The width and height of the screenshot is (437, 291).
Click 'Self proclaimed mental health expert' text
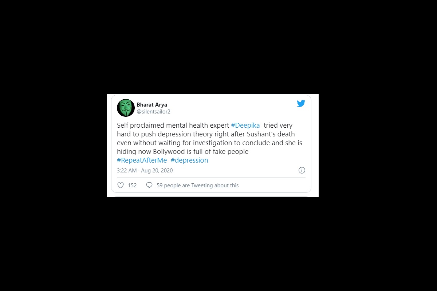click(173, 125)
